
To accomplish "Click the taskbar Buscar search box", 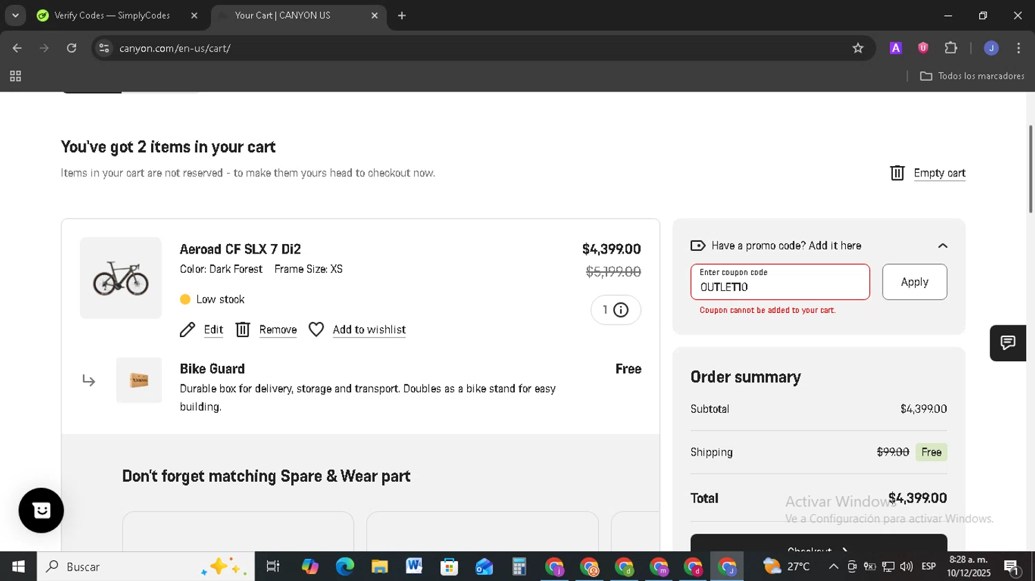I will pos(146,567).
